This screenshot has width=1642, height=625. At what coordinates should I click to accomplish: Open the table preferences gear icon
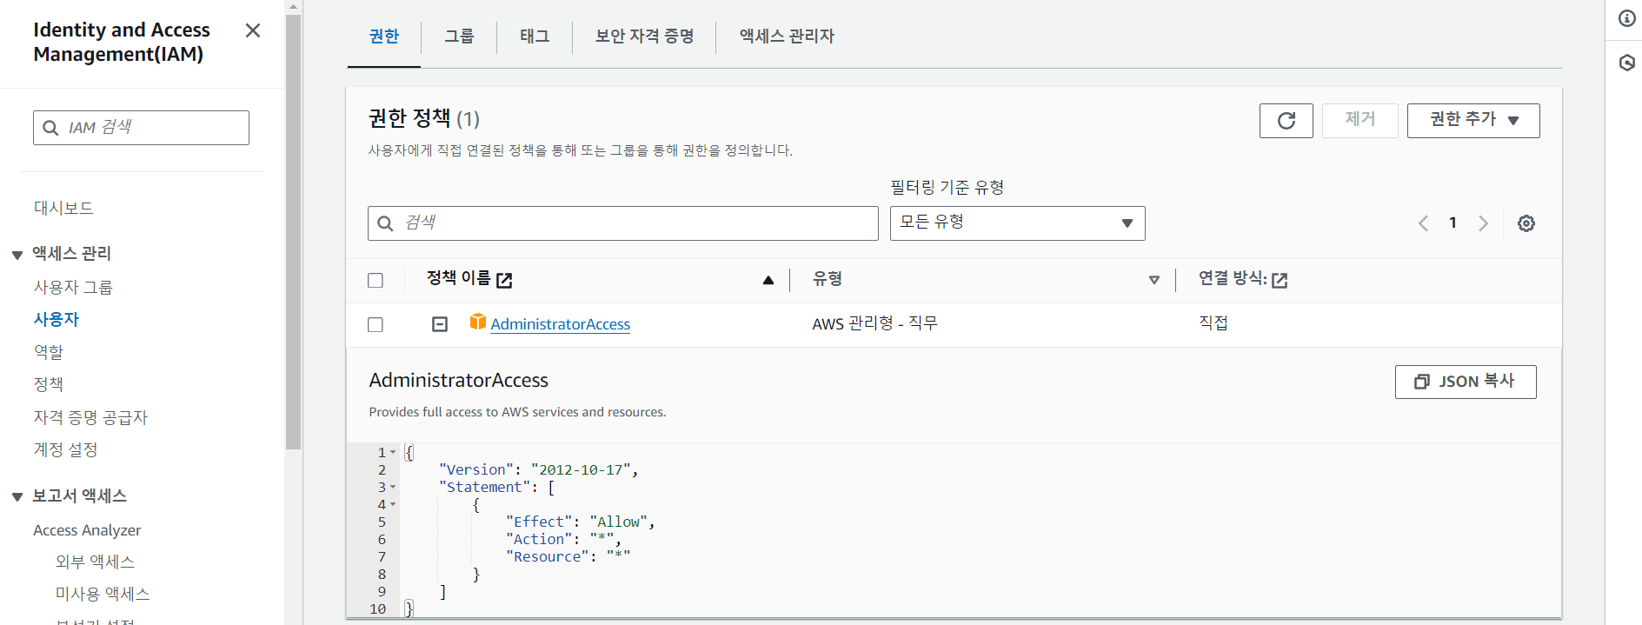(x=1526, y=223)
